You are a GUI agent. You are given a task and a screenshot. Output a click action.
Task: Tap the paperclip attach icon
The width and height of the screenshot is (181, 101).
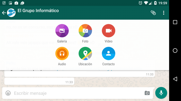pos(153,13)
